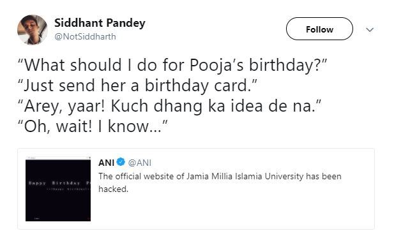Open quoted tweet text about Jamia Millia Islamia
This screenshot has height=236, width=394.
pos(220,182)
